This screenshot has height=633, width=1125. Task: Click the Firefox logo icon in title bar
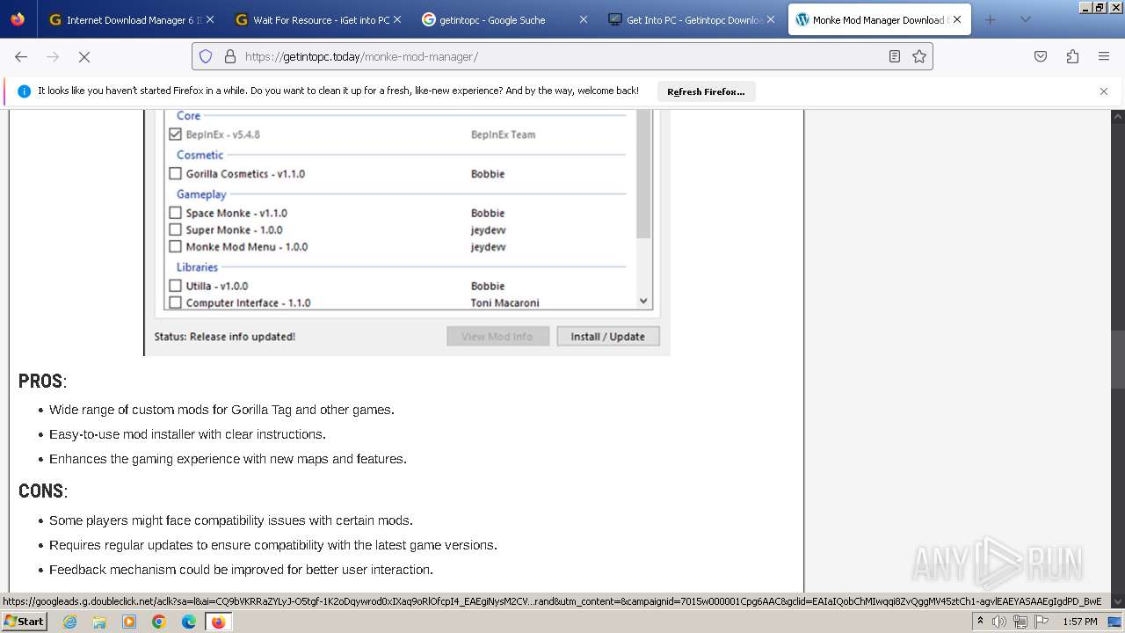(x=18, y=19)
